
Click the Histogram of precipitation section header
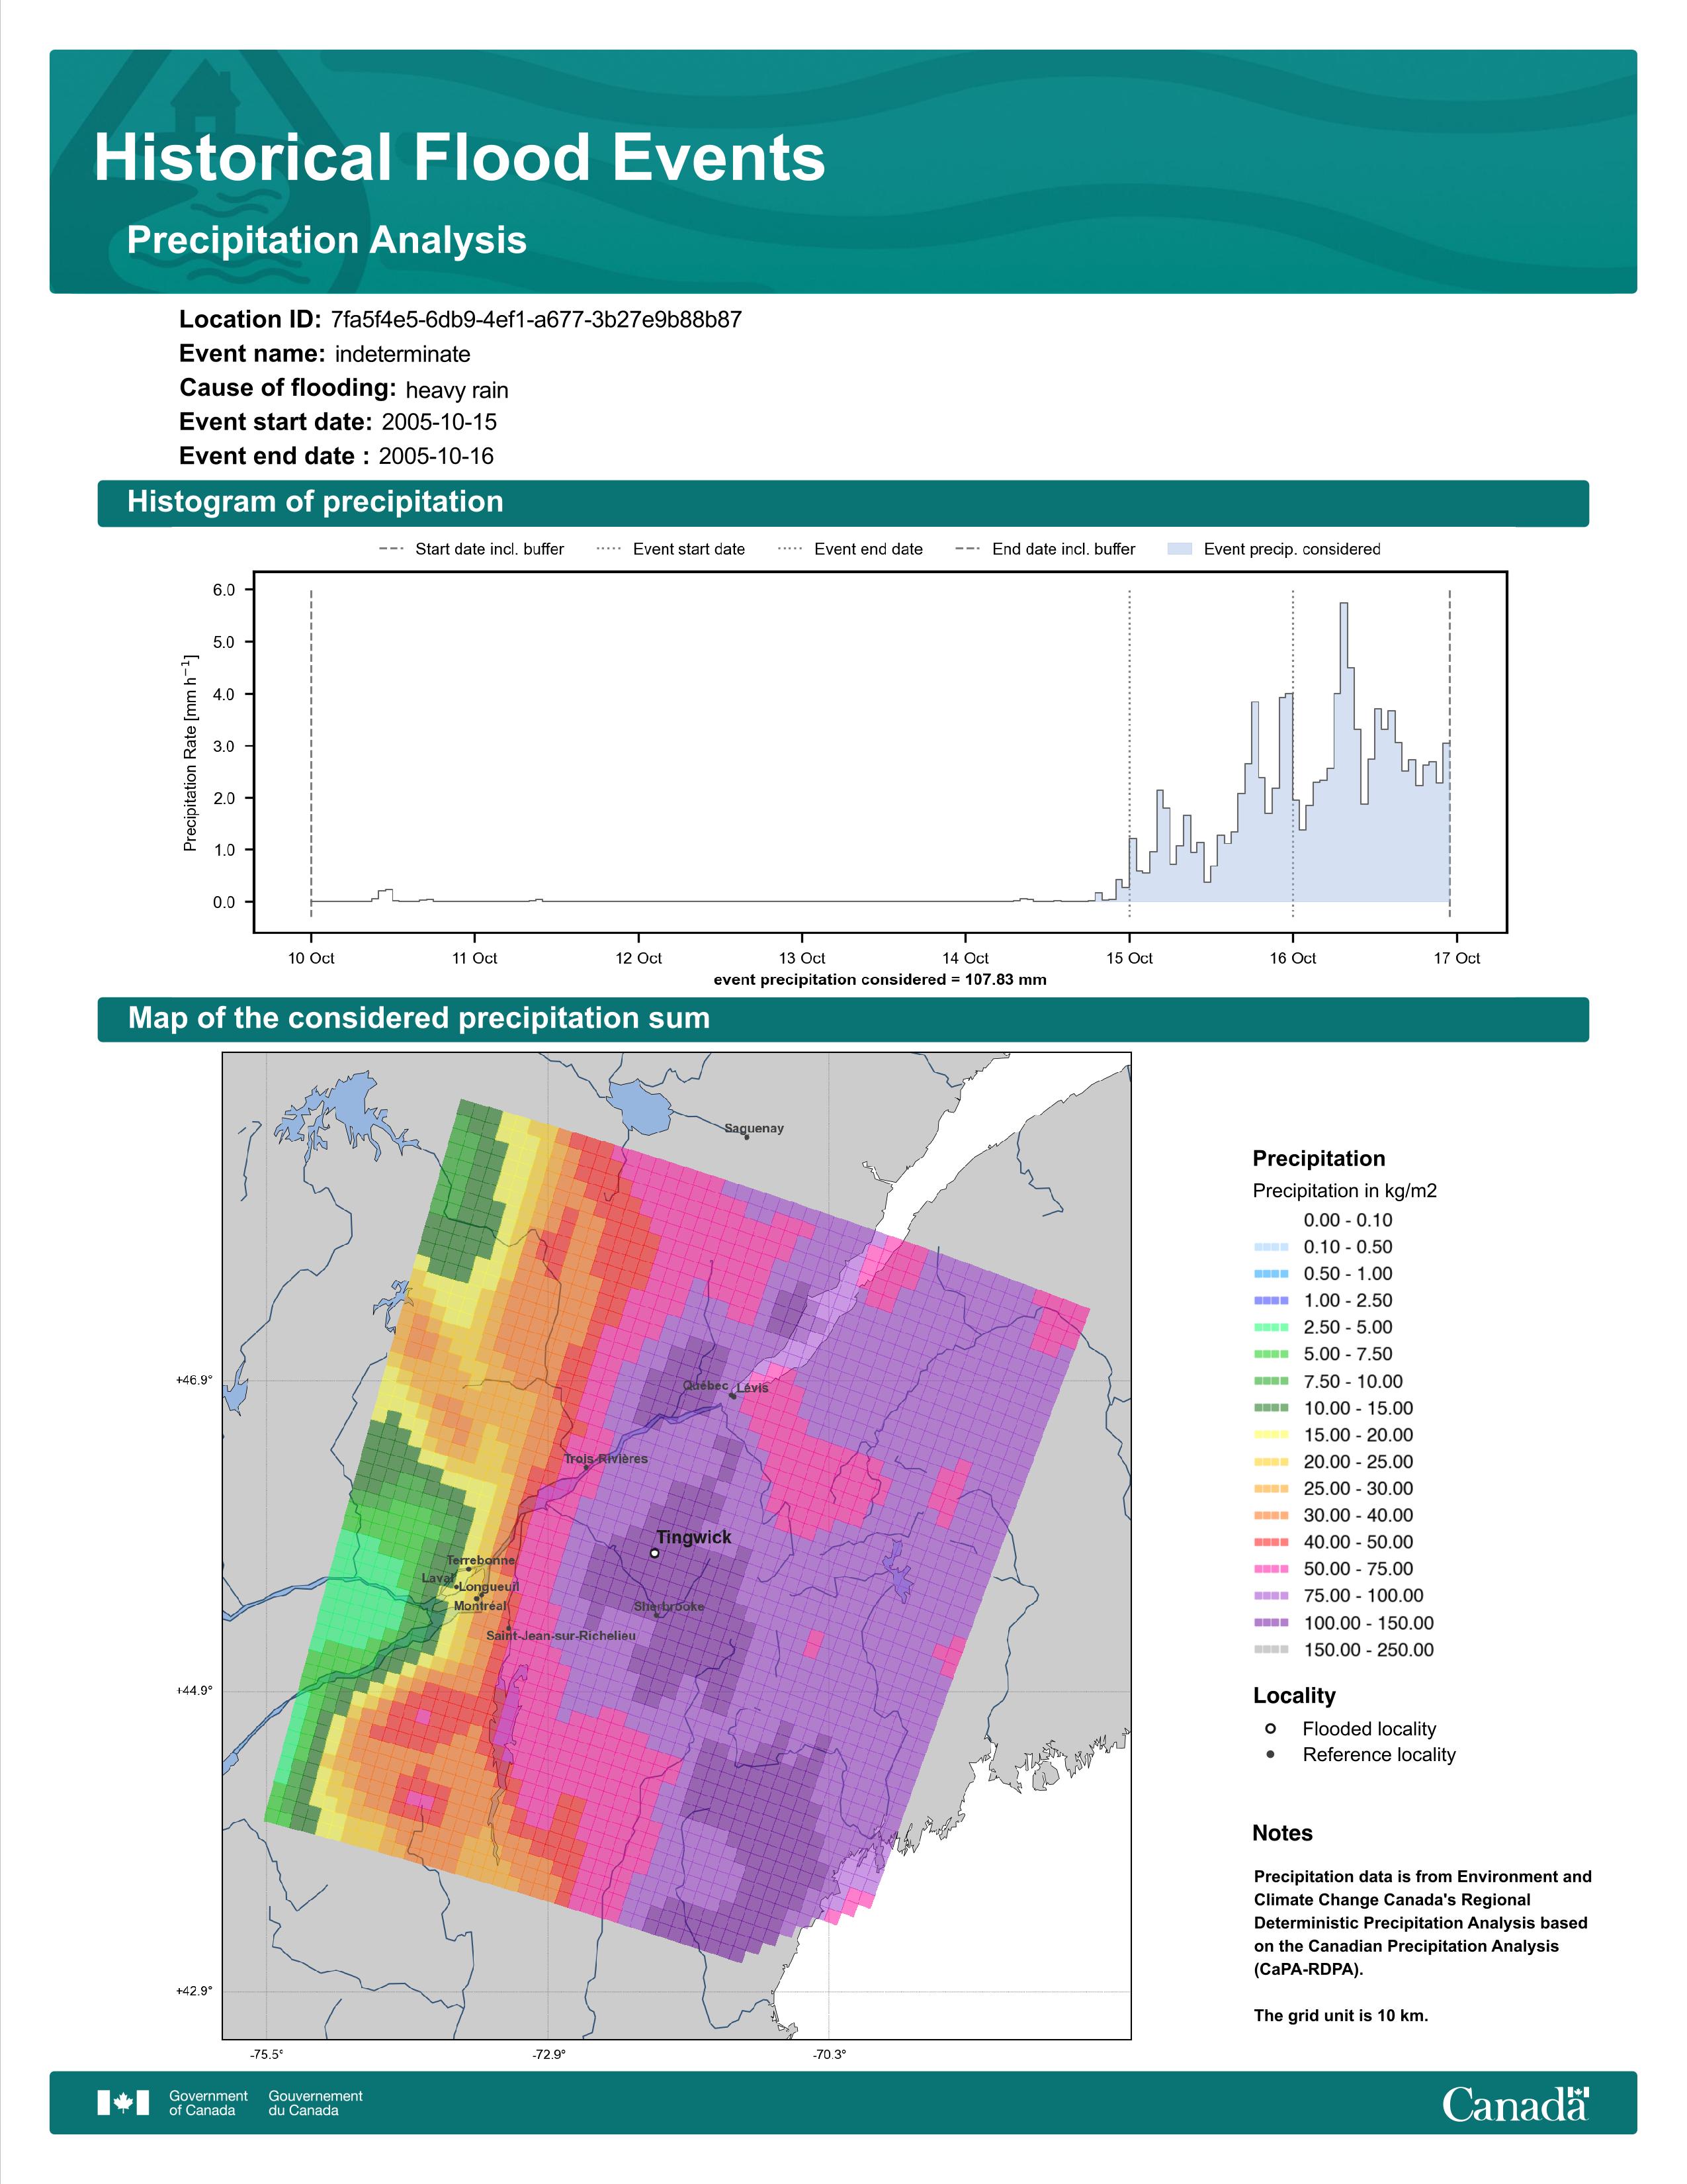(x=842, y=502)
